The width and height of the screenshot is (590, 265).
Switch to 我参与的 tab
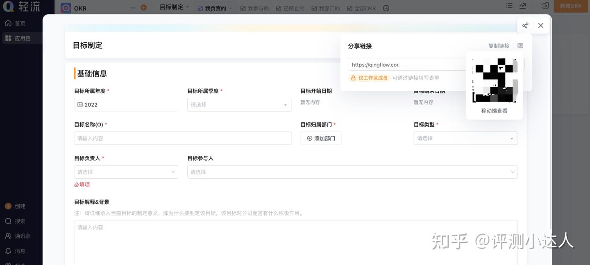click(x=254, y=8)
